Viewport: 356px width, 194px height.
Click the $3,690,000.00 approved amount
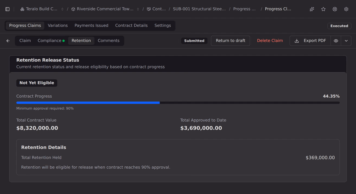pos(201,128)
